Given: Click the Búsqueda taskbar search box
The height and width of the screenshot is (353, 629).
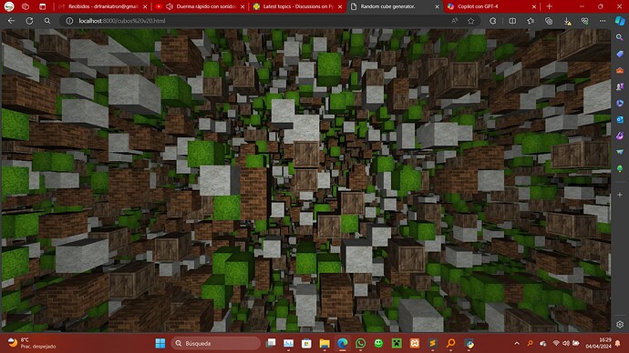Looking at the screenshot, I should 215,343.
